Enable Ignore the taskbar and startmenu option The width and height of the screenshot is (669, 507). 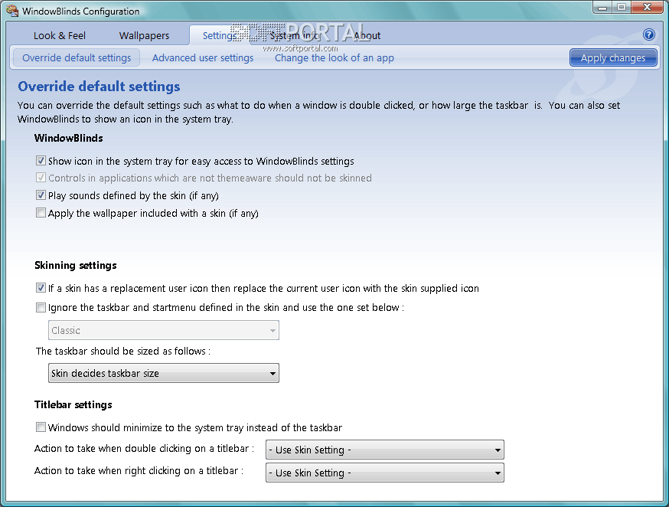click(x=41, y=307)
